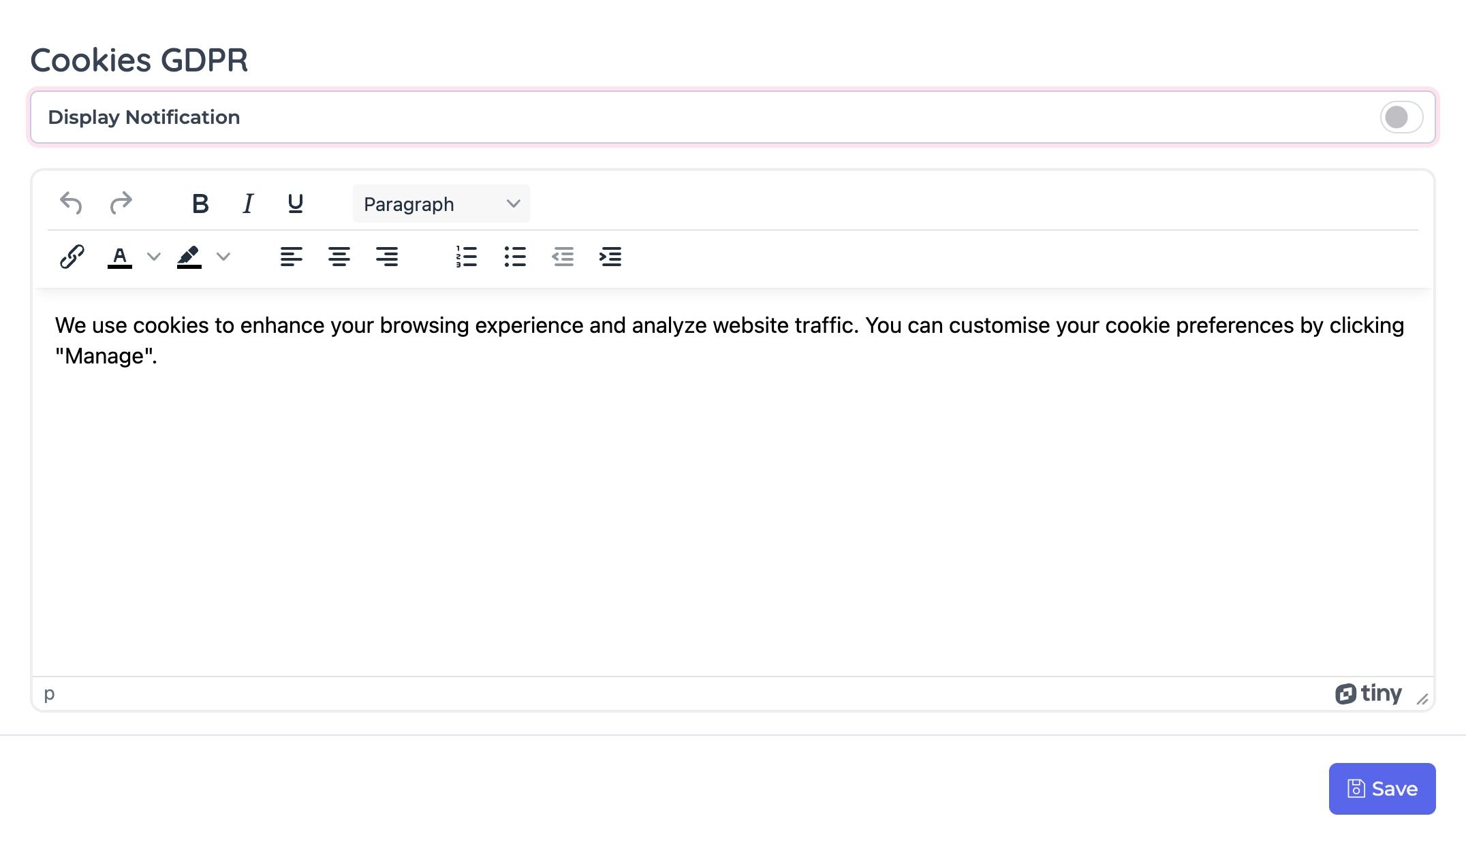Expand the background highlight color chevron
1466x861 pixels.
coord(223,257)
